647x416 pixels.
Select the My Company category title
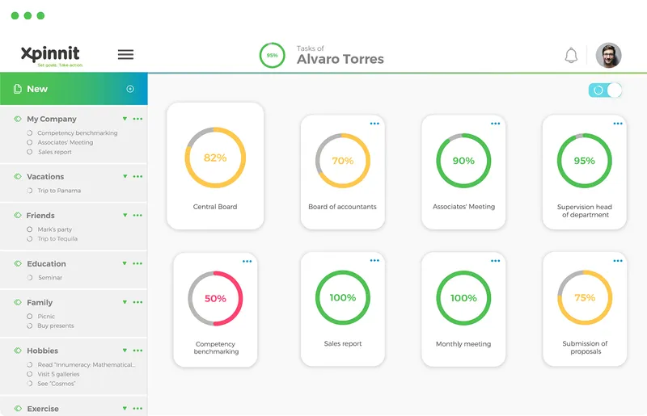click(52, 119)
